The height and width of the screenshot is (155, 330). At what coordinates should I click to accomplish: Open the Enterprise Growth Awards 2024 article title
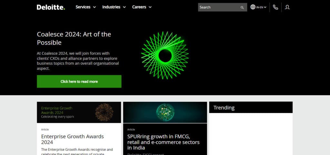tap(73, 139)
